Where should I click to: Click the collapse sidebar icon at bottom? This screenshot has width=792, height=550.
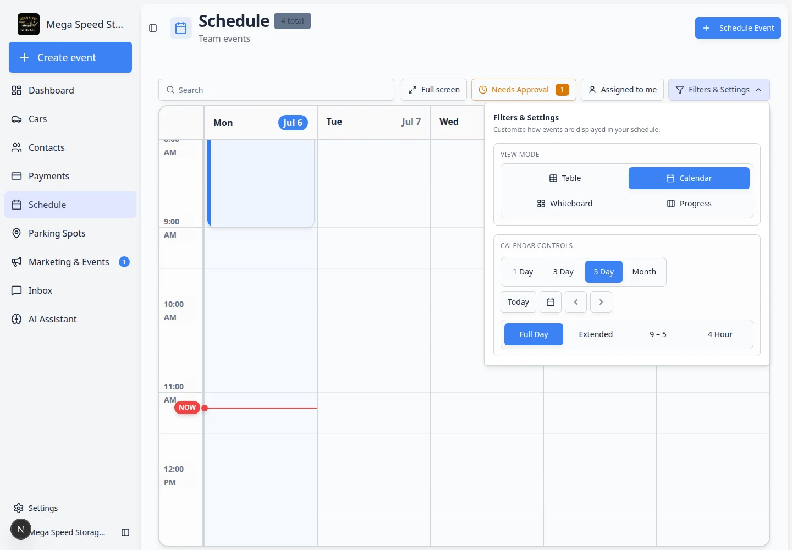point(125,532)
